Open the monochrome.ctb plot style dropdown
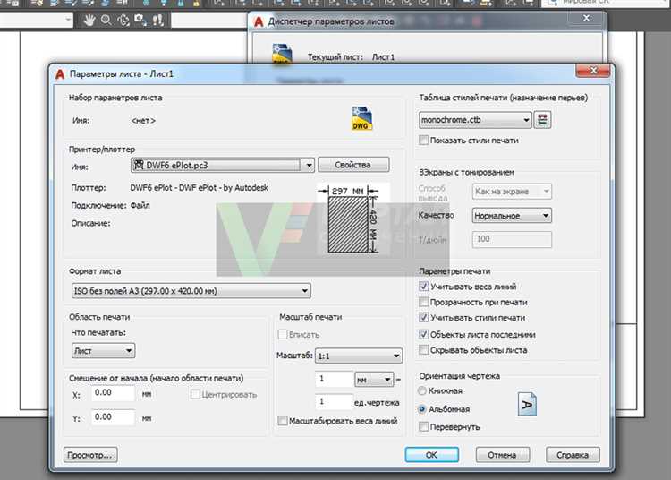671x480 pixels. click(x=525, y=119)
